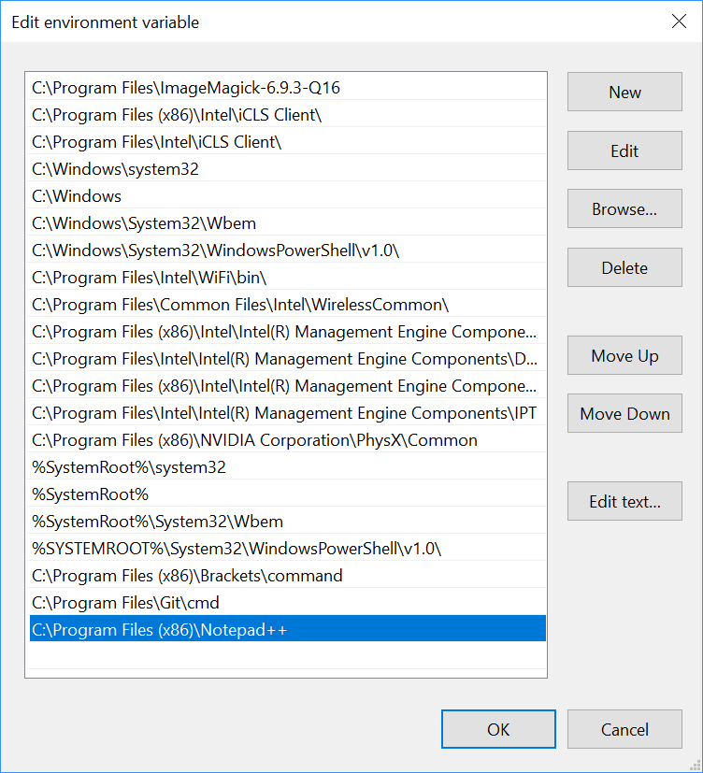Open the Edit text... view
The height and width of the screenshot is (773, 703).
624,501
